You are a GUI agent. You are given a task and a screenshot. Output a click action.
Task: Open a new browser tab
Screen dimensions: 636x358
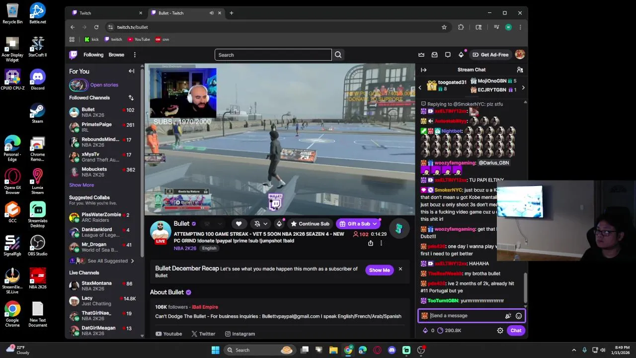[x=231, y=13]
